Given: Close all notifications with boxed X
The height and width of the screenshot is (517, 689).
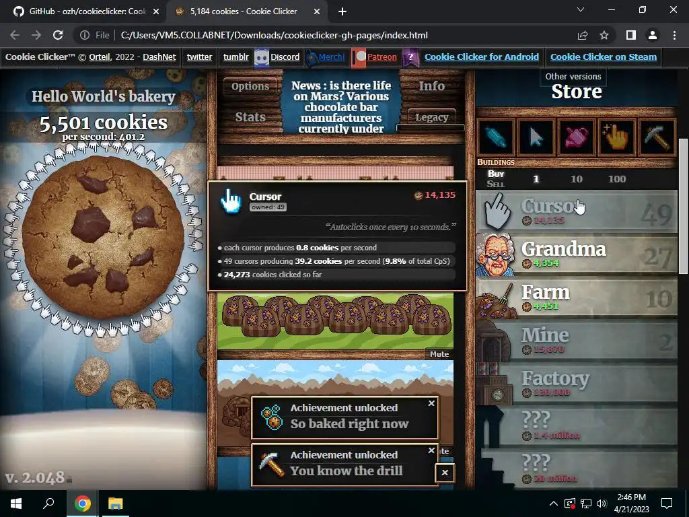Looking at the screenshot, I should tap(445, 473).
